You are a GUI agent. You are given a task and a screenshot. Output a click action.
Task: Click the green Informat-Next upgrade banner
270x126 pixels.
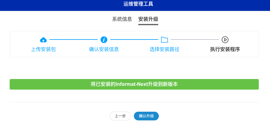point(134,84)
